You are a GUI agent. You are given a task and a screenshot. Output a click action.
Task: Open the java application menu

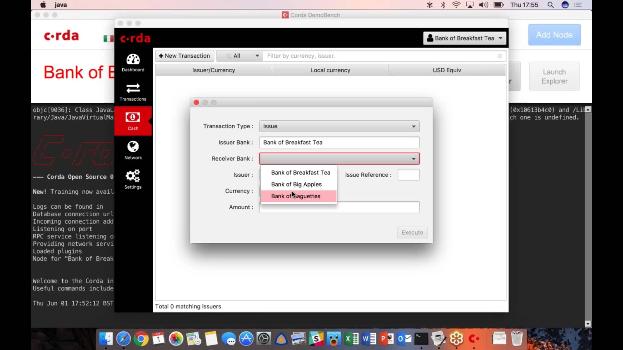tap(61, 5)
